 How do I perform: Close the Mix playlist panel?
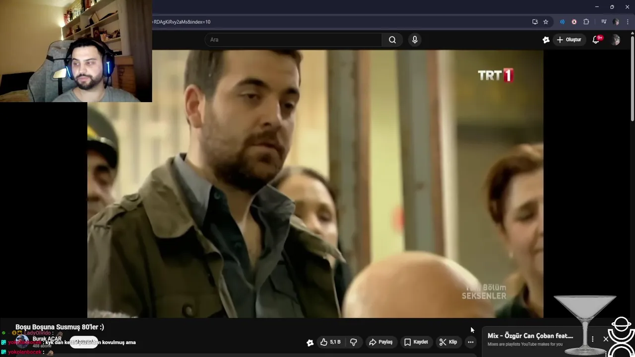(606, 339)
